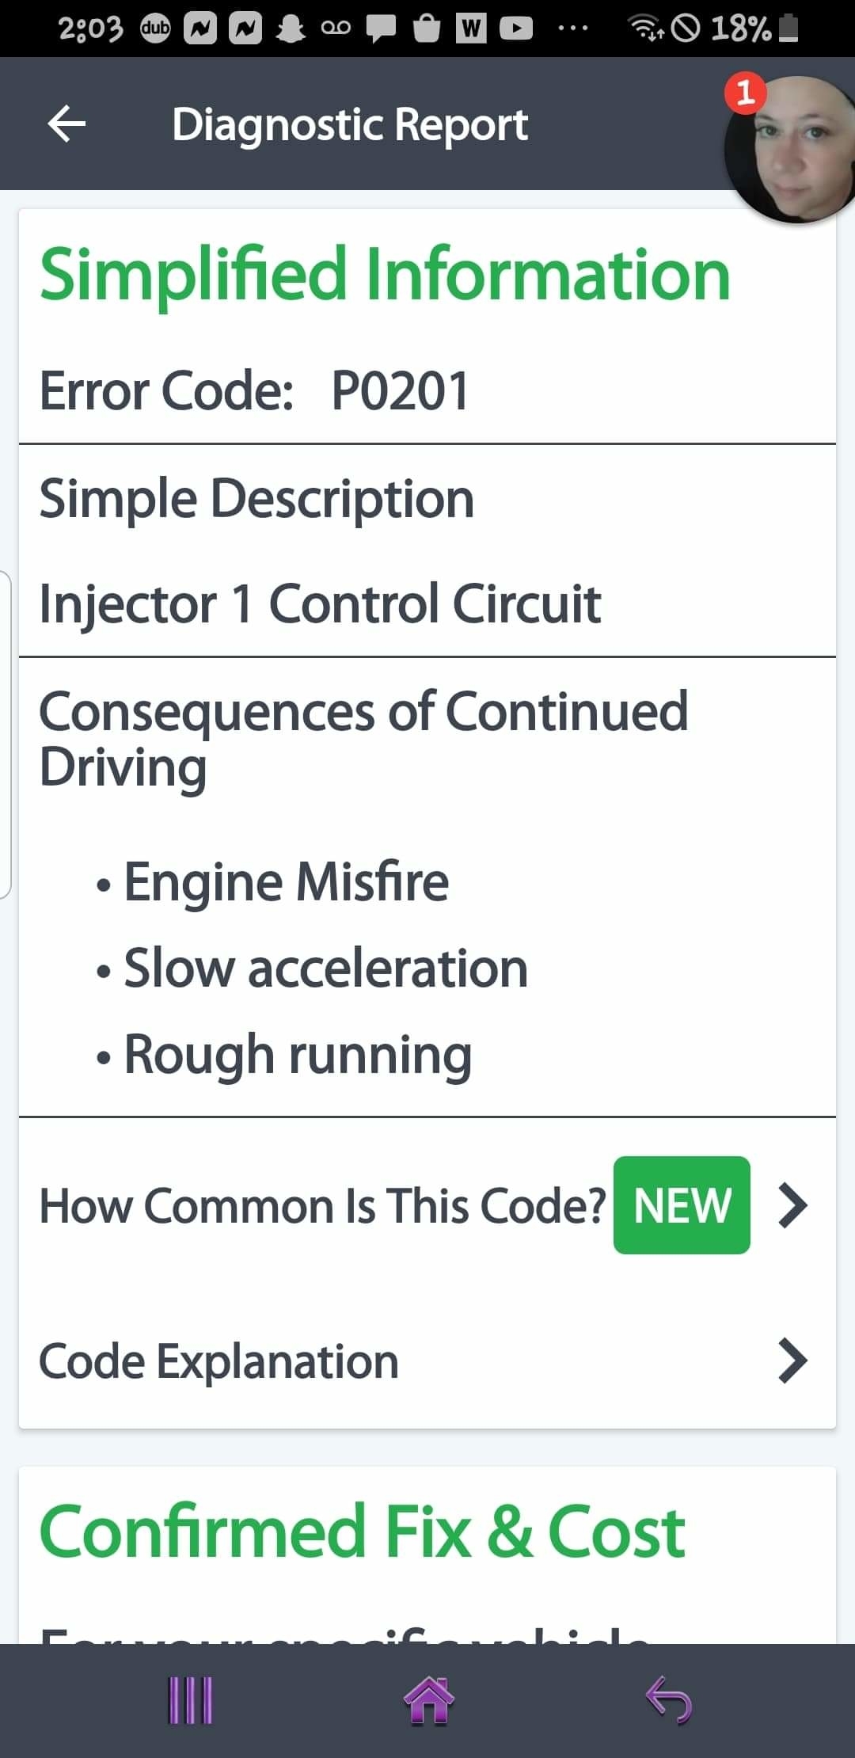Screen dimensions: 855x1758
Task: Tap the green NEW badge
Action: tap(682, 1205)
